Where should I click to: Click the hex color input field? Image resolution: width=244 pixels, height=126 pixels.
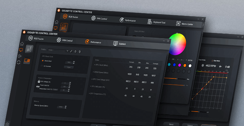pos(190,60)
